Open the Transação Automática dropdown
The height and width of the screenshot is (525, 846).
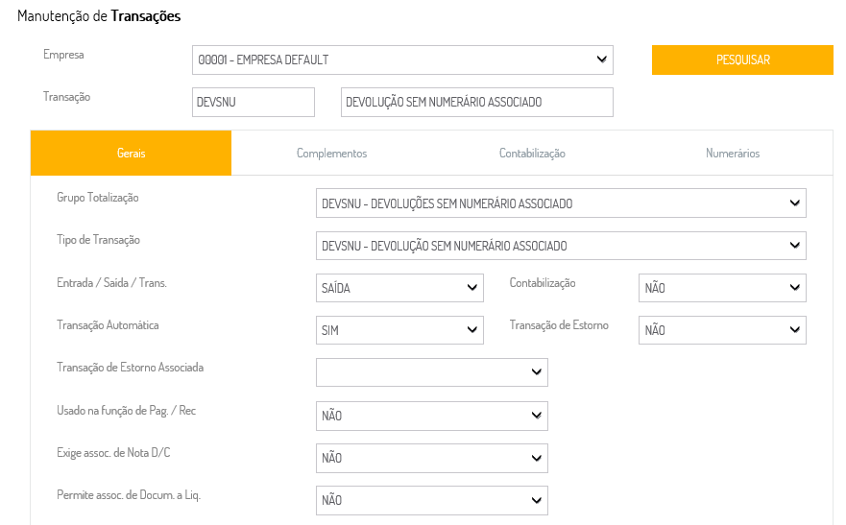click(399, 329)
